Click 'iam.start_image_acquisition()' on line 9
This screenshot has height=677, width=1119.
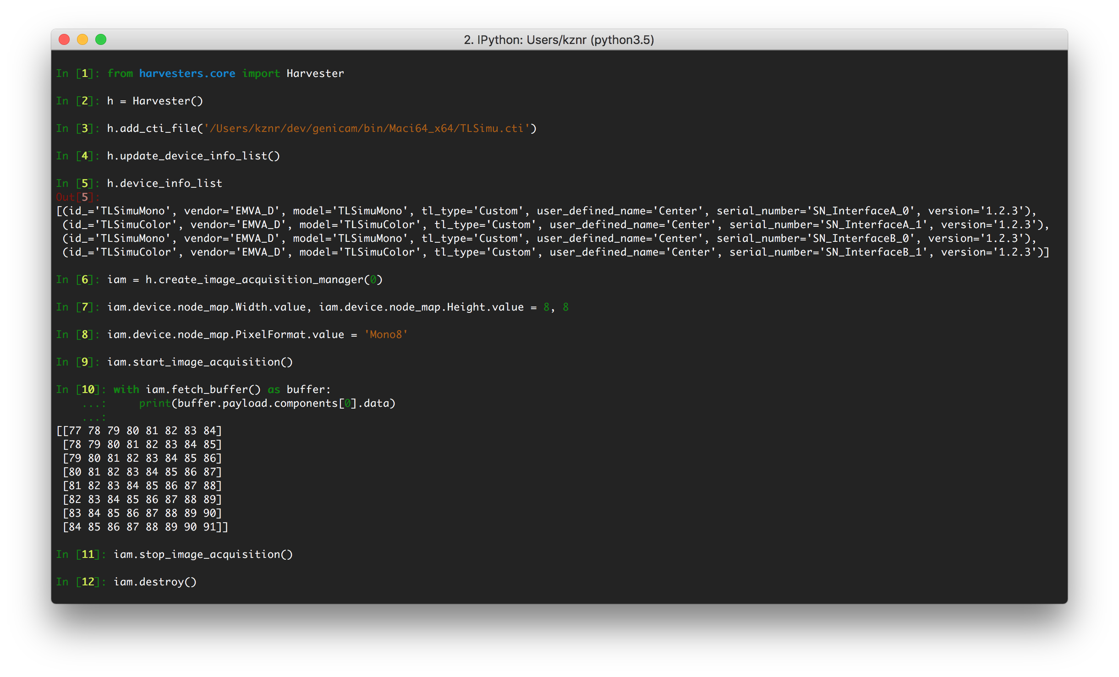(x=200, y=362)
